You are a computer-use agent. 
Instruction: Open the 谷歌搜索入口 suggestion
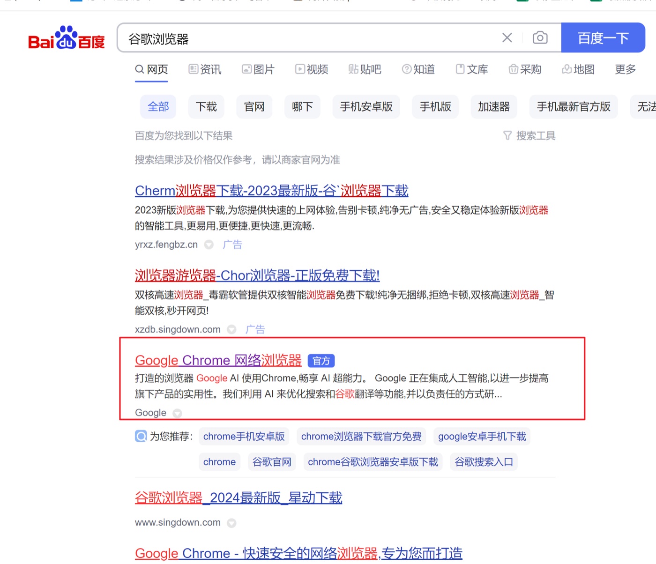tap(484, 462)
